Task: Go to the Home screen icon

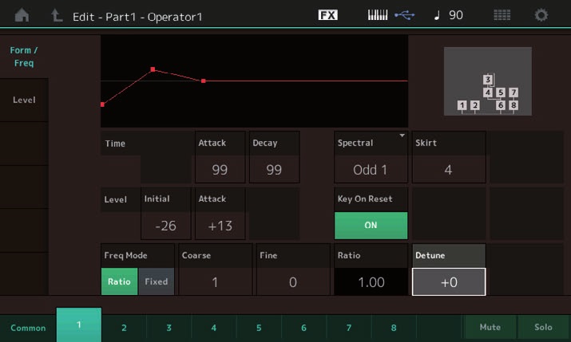Action: pyautogui.click(x=22, y=15)
